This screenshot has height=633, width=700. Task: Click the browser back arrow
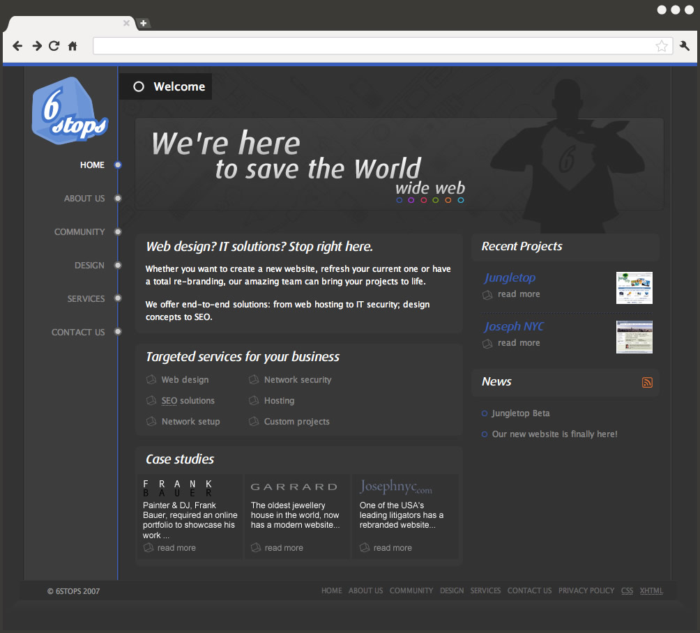(x=17, y=46)
